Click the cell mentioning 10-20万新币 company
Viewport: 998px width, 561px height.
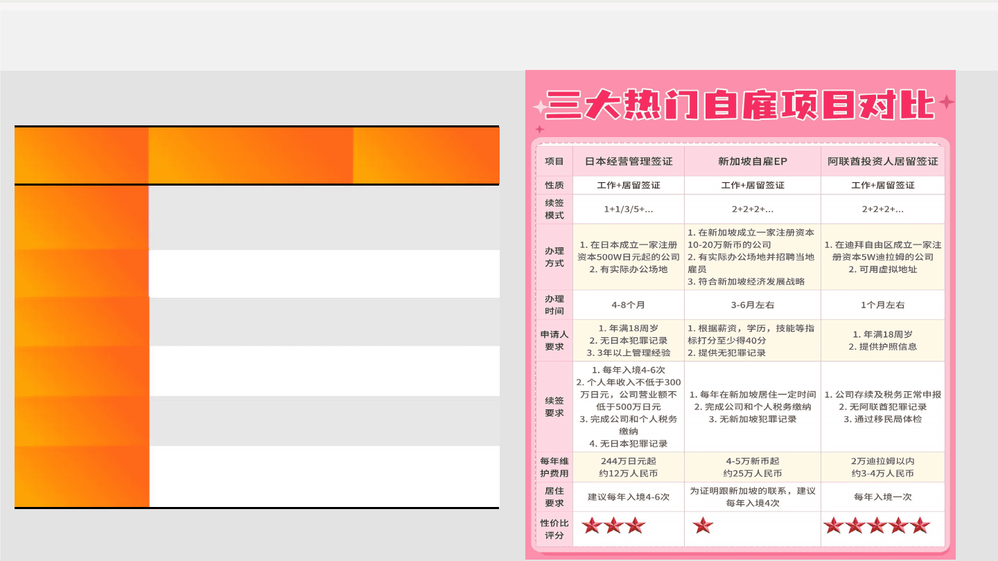753,257
